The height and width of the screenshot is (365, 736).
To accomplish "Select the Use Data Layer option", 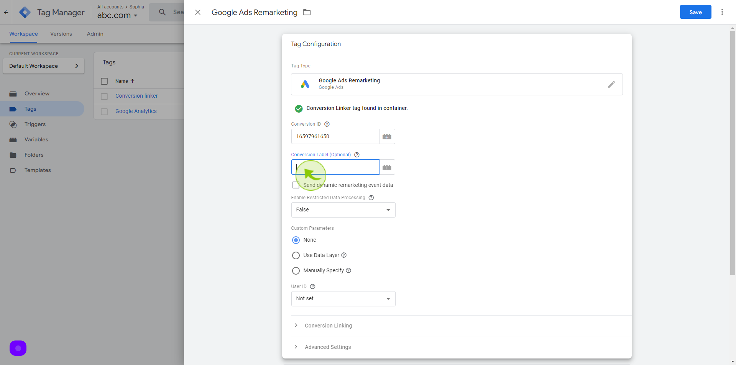I will pyautogui.click(x=296, y=255).
